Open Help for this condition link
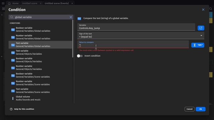Viewport: 214px width, 120px height. pos(24,109)
